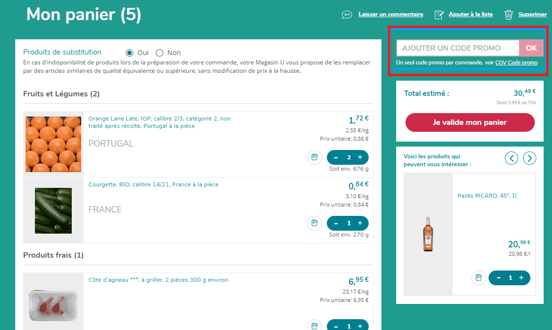Click the AJOUTER UN CODE PROMO input field
The width and height of the screenshot is (552, 330).
pos(457,48)
